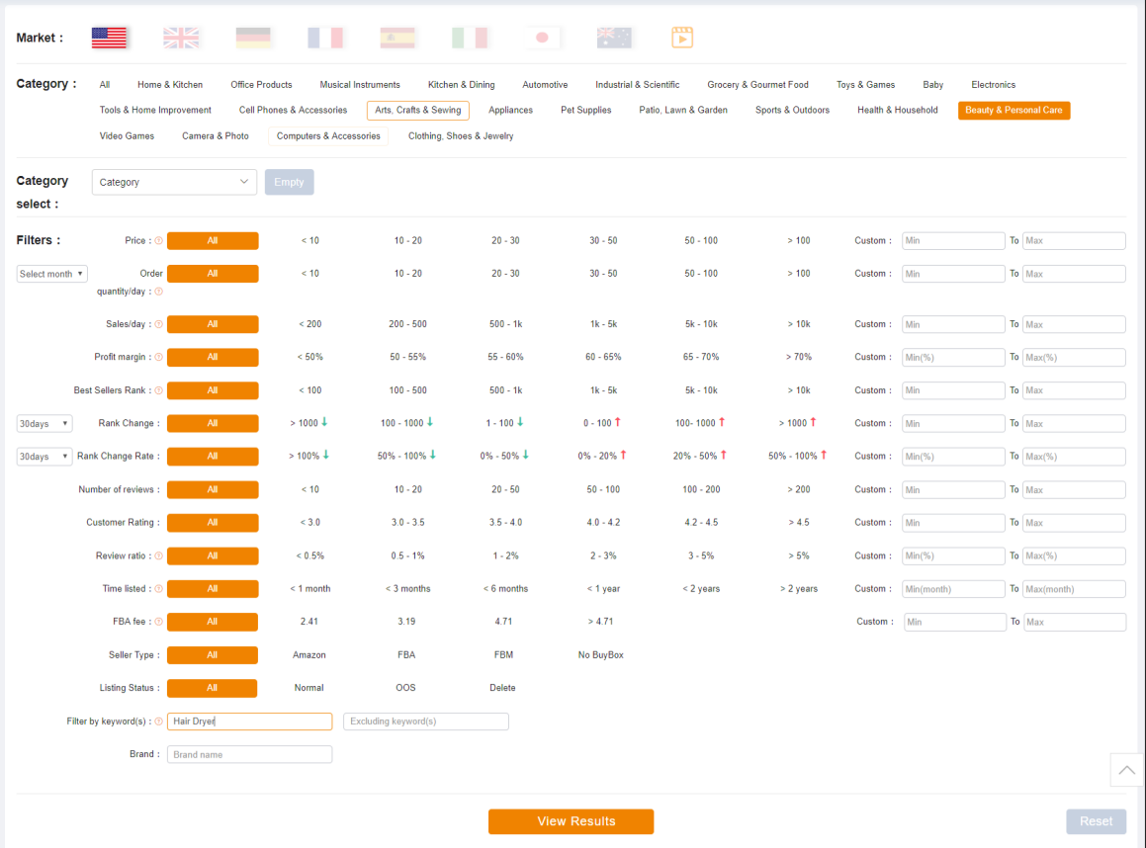Open the Arts, Crafts & Sewing category
Viewport: 1146px width, 848px height.
(x=418, y=111)
